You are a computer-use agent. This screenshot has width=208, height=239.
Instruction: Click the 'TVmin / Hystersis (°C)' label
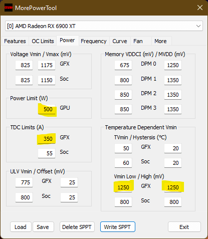click(140, 137)
